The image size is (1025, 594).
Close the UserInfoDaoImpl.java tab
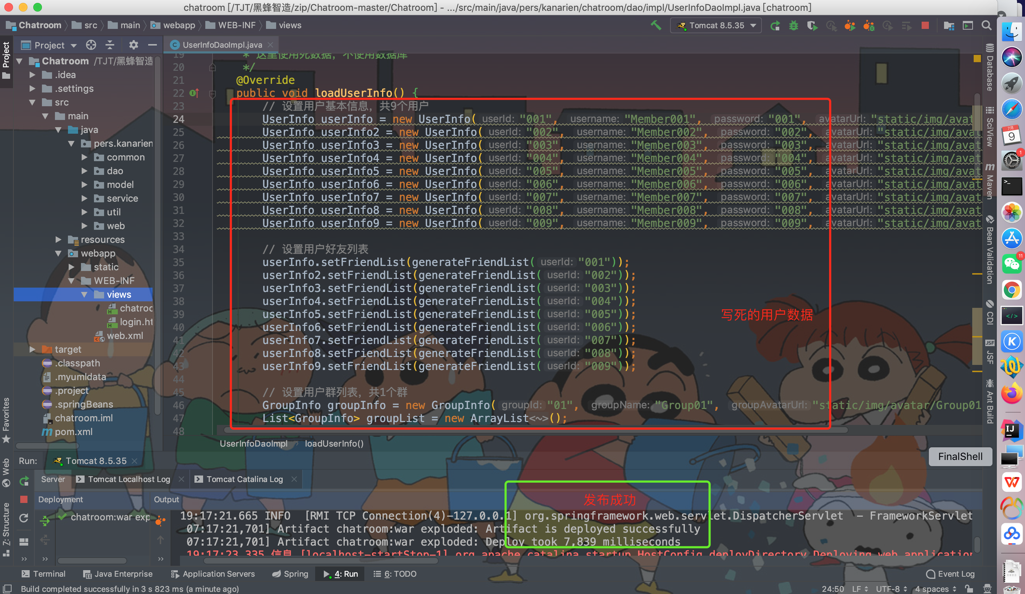click(x=270, y=45)
